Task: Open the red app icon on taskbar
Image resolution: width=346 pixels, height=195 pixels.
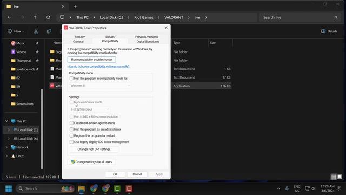Action: point(129,188)
